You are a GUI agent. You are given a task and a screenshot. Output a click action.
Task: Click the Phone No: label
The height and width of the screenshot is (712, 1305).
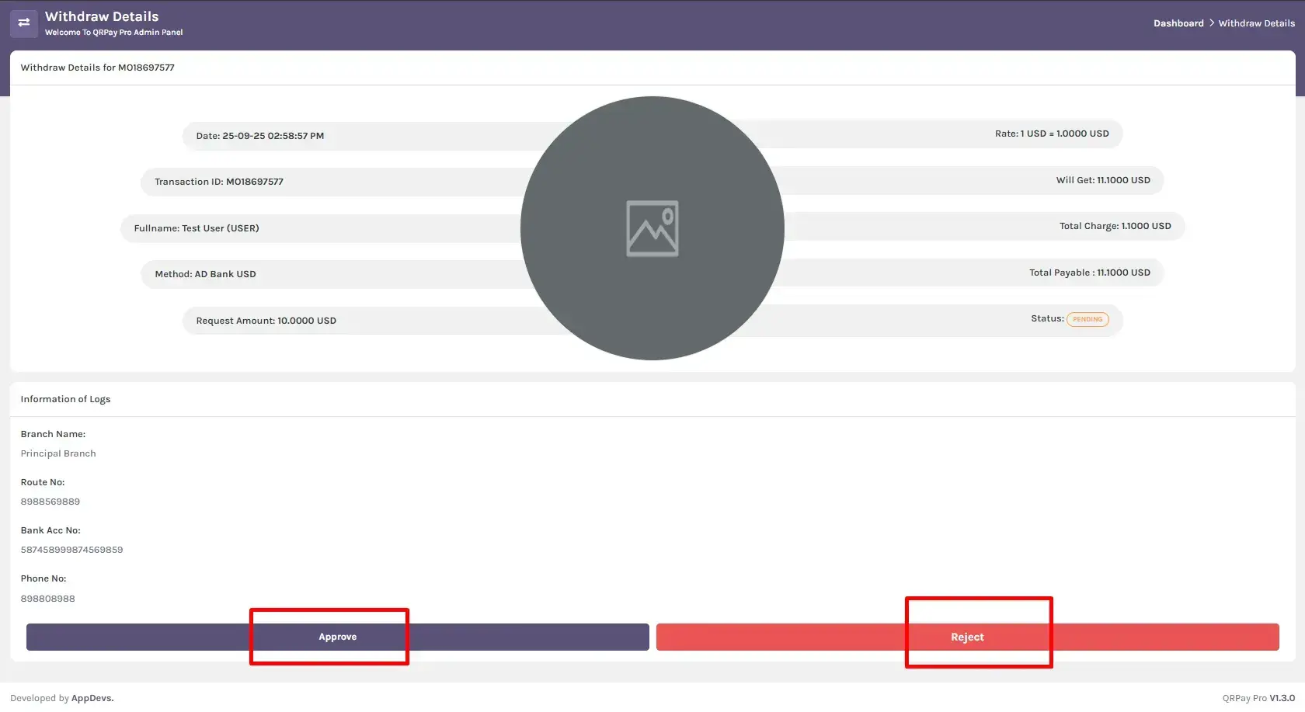(43, 578)
